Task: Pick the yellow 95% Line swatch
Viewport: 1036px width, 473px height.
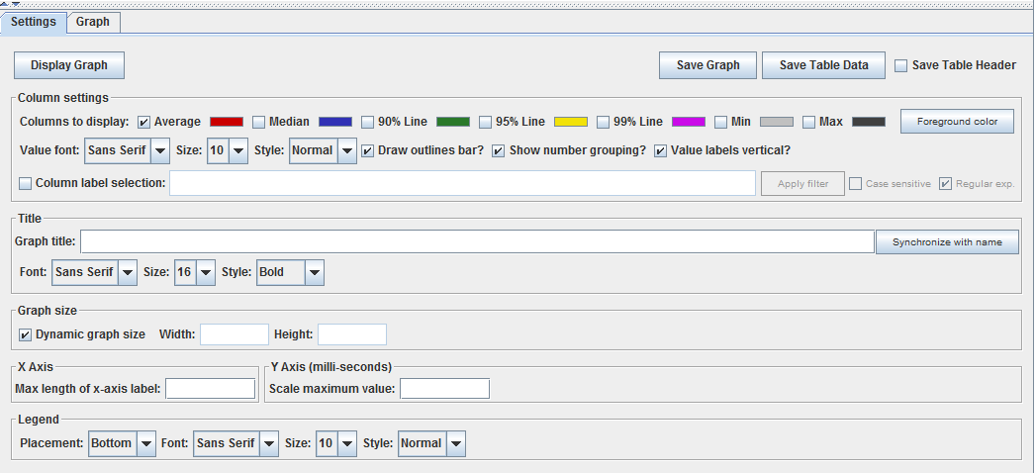Action: point(571,123)
